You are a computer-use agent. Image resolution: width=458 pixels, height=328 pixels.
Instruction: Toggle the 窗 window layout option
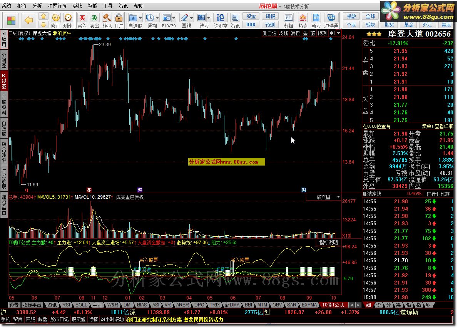pyautogui.click(x=313, y=33)
